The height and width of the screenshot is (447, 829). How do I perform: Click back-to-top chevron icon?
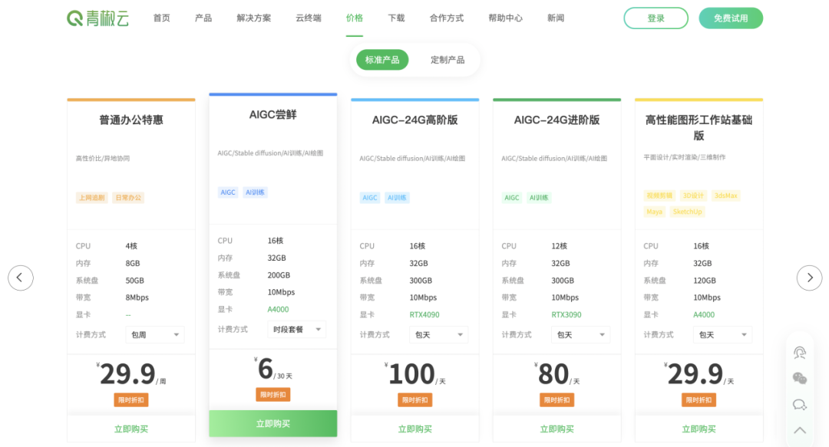pos(799,430)
